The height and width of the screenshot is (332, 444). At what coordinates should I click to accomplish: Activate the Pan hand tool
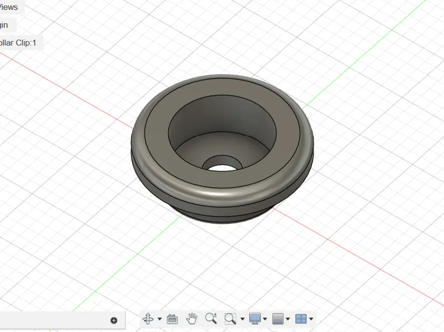(x=191, y=319)
